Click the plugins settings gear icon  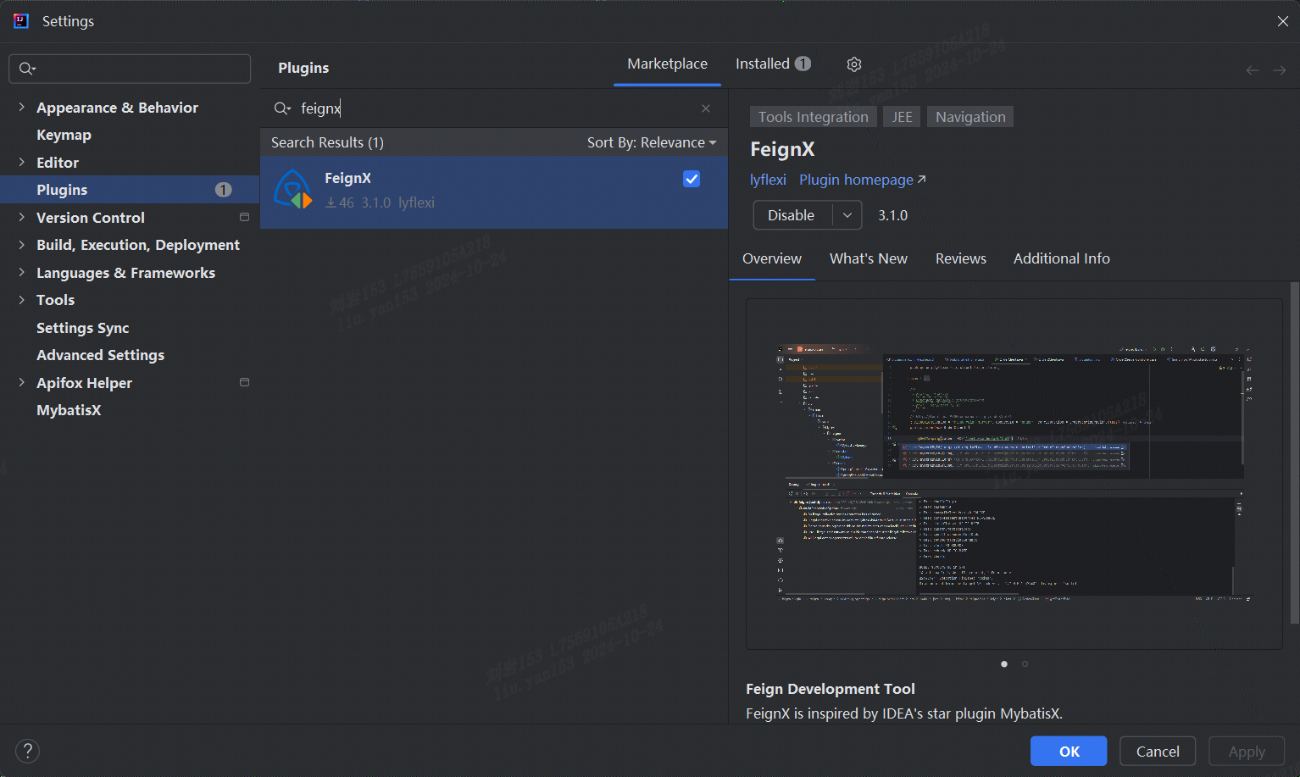[x=854, y=64]
